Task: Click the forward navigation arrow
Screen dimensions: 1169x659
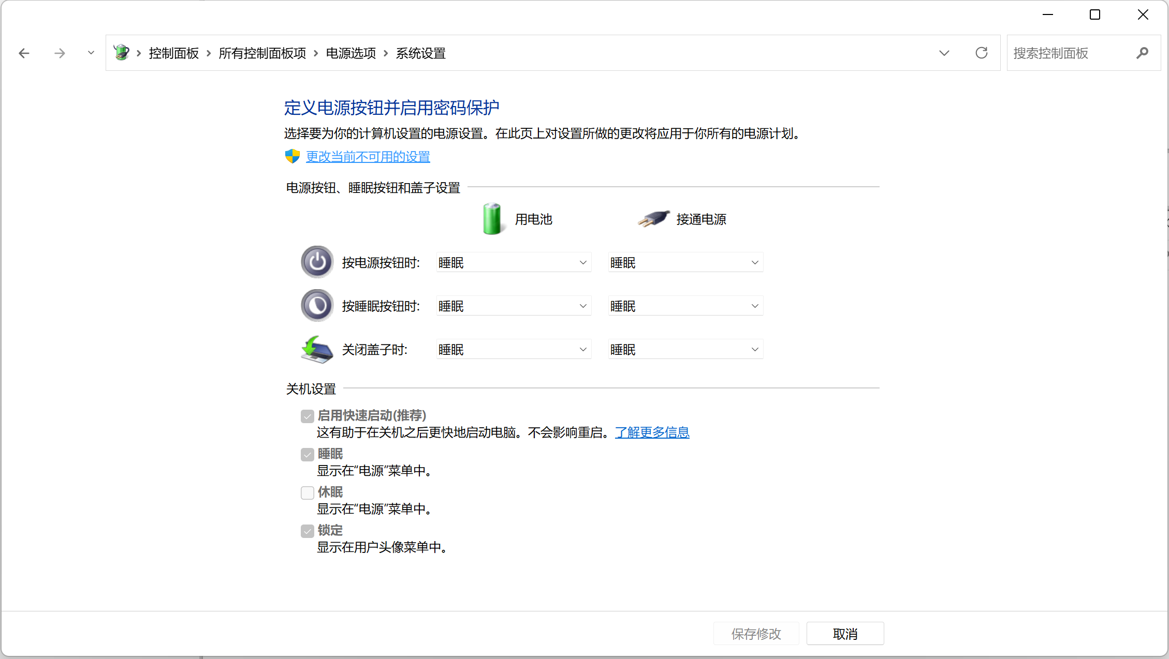Action: 60,53
